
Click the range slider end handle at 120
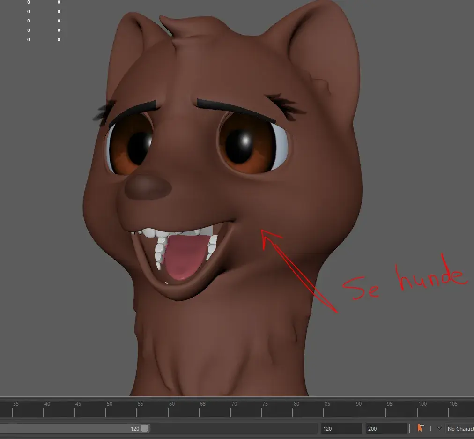tap(145, 428)
